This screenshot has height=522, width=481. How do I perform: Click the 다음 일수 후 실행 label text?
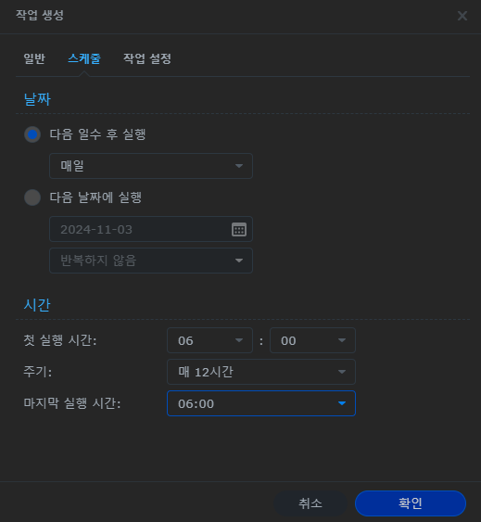pos(98,134)
